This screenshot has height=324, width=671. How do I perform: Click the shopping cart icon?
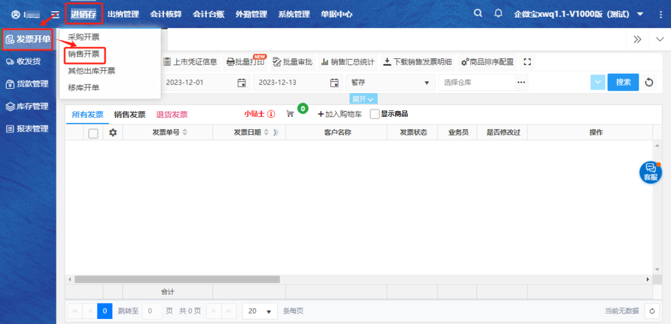[x=290, y=114]
